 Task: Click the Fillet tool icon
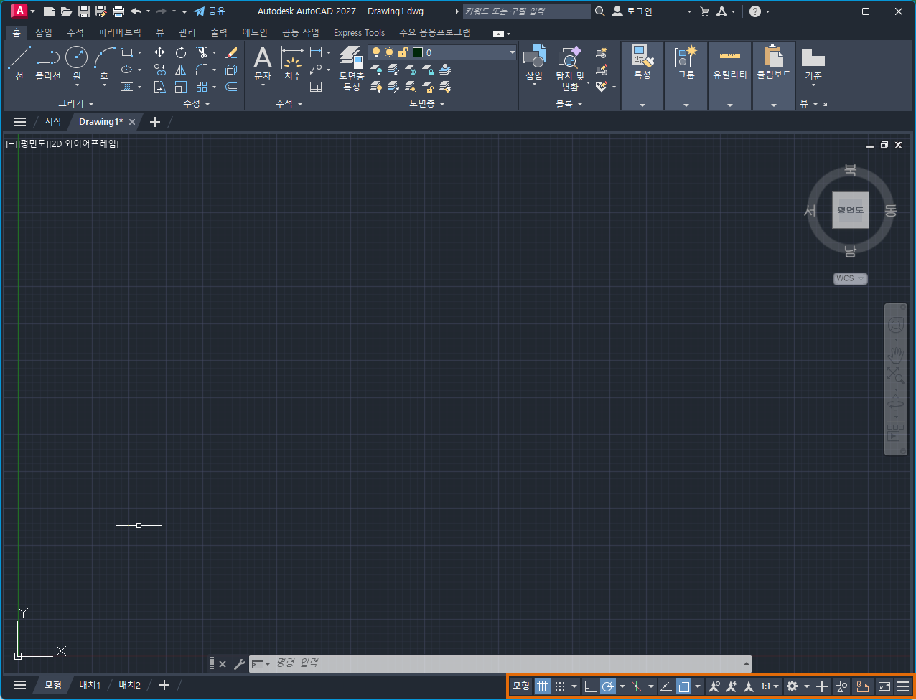202,70
